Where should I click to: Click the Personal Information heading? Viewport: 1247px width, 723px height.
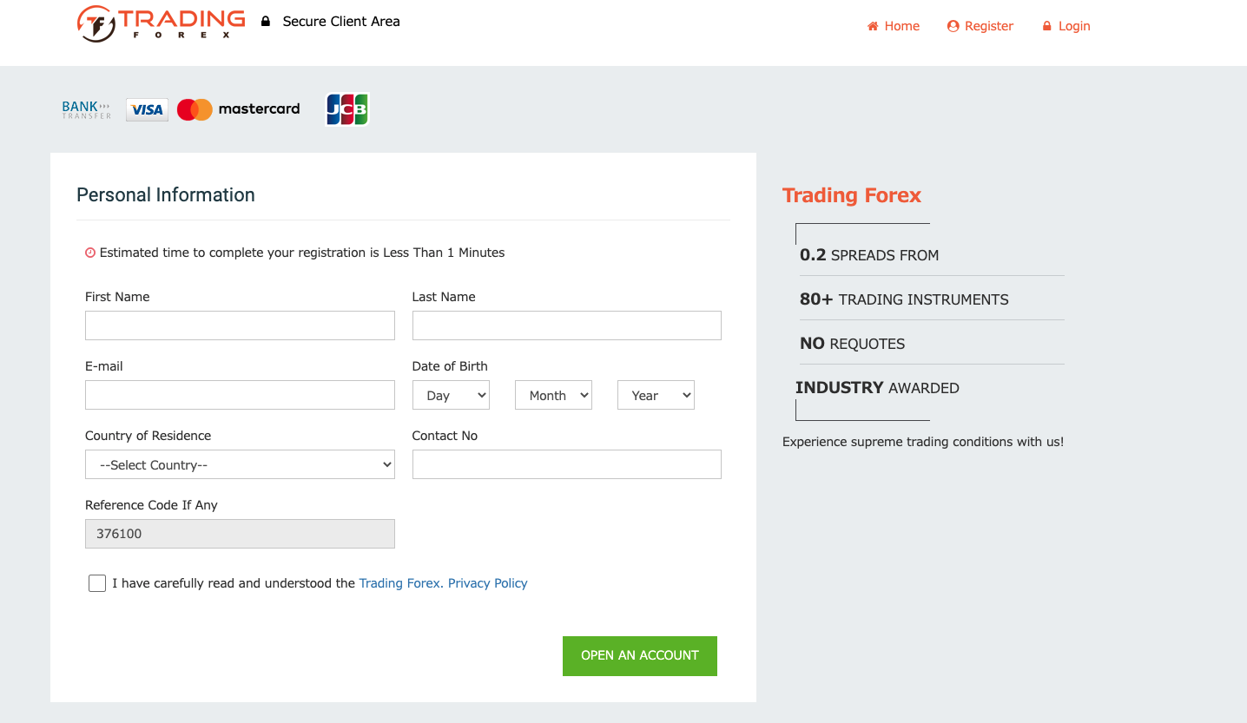click(x=166, y=194)
